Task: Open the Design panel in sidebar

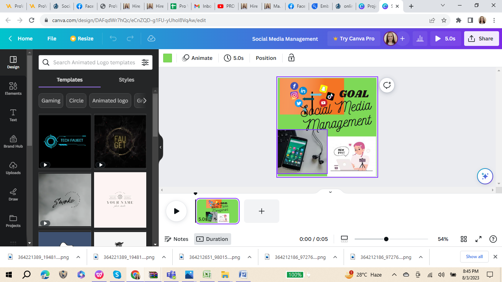Action: (x=13, y=62)
